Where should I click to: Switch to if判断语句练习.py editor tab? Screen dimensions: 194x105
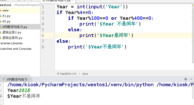pyautogui.click(x=58, y=1)
